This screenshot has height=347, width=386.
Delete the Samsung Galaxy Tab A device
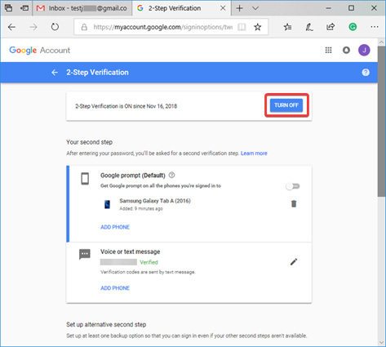(294, 203)
